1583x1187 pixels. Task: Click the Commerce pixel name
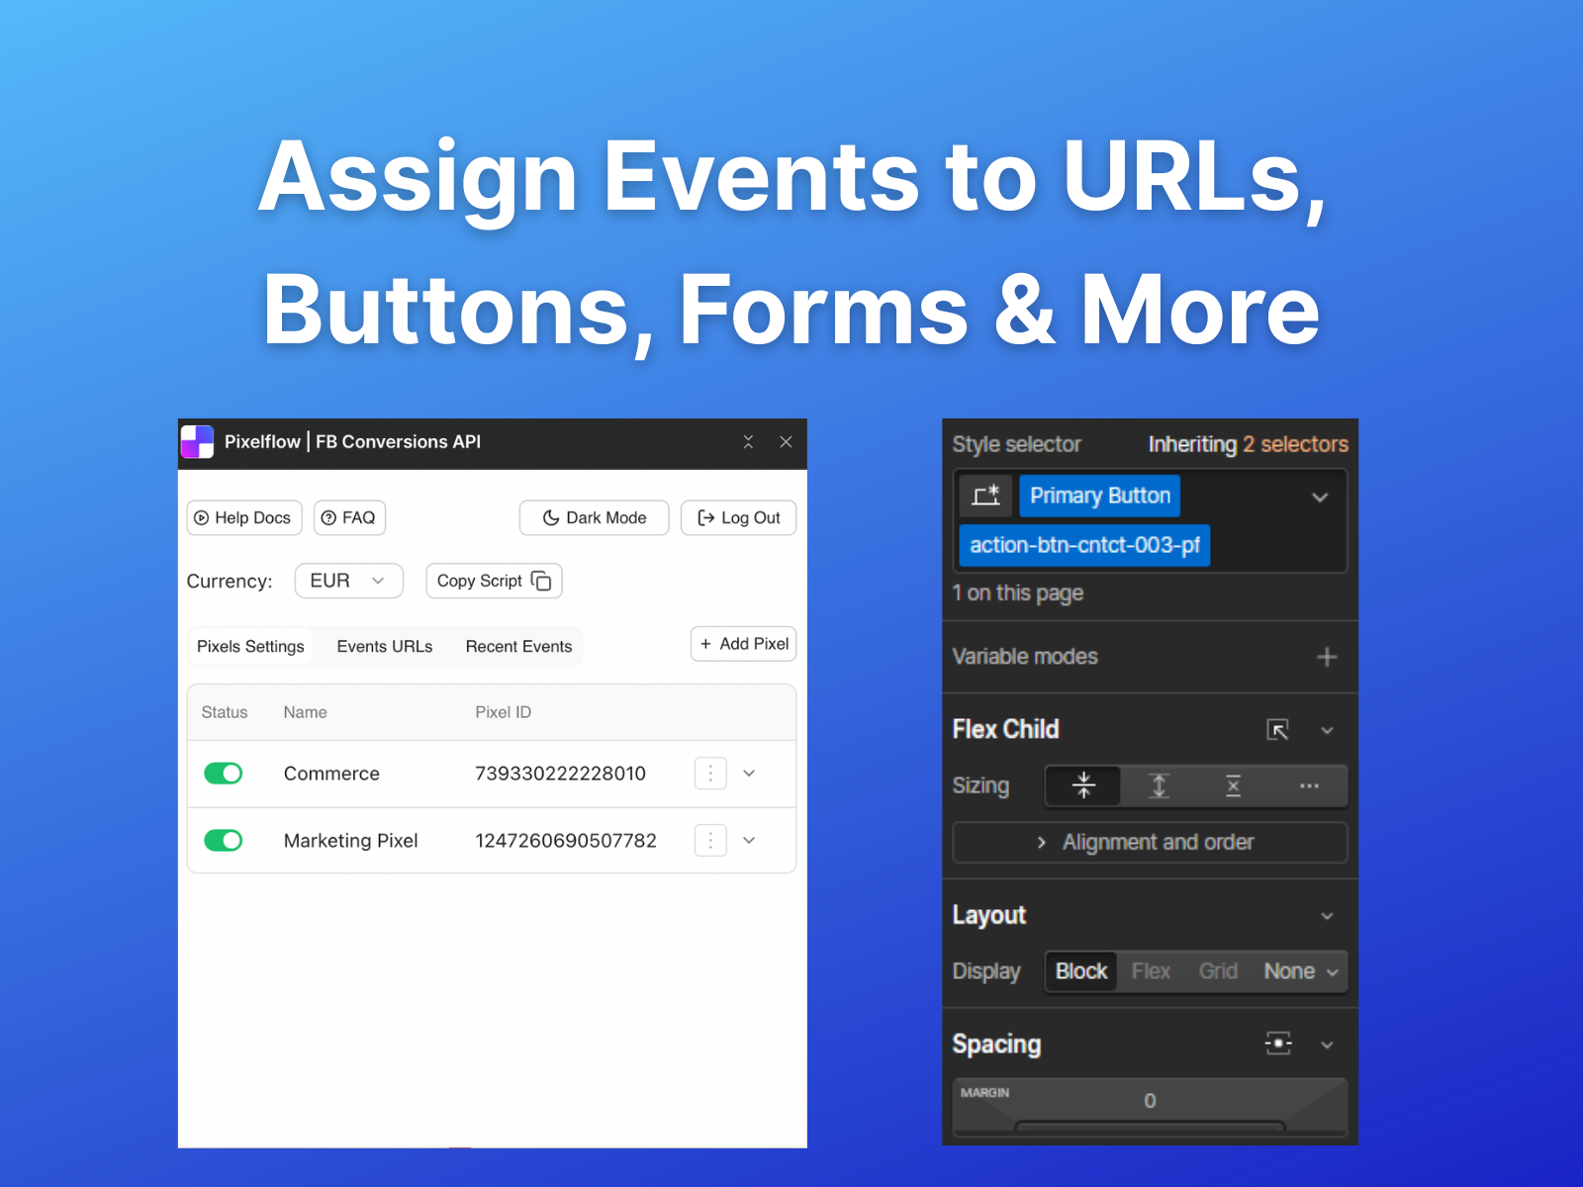[x=331, y=774]
